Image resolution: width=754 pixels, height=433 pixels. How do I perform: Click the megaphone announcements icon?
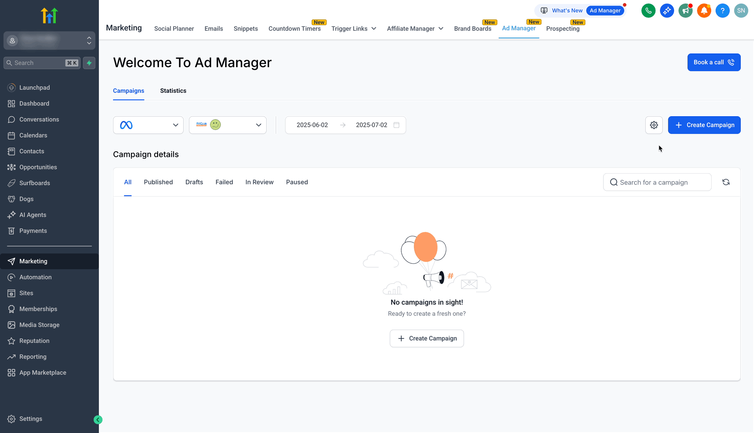(x=685, y=11)
